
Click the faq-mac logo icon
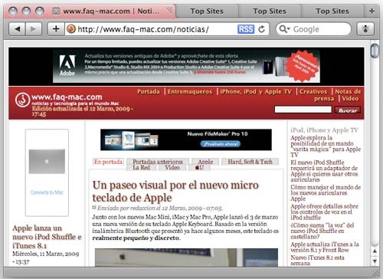pyautogui.click(x=22, y=100)
